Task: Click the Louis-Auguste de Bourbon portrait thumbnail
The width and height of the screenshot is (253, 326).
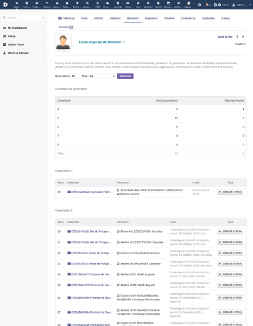Action: pos(63,42)
